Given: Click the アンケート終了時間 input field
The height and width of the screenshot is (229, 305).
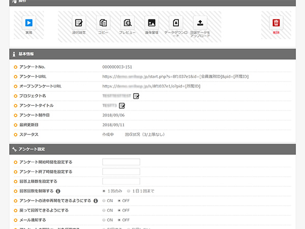Looking at the screenshot, I should (x=121, y=172).
